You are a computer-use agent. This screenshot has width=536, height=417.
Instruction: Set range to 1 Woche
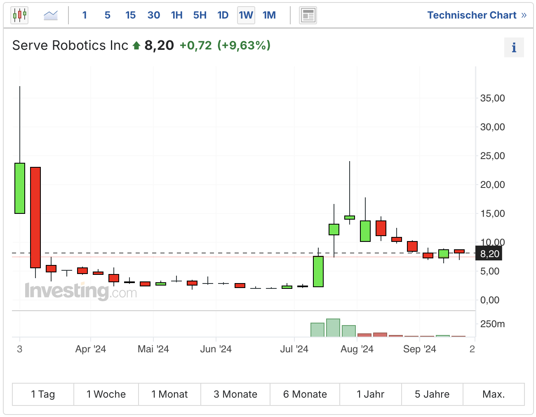106,394
